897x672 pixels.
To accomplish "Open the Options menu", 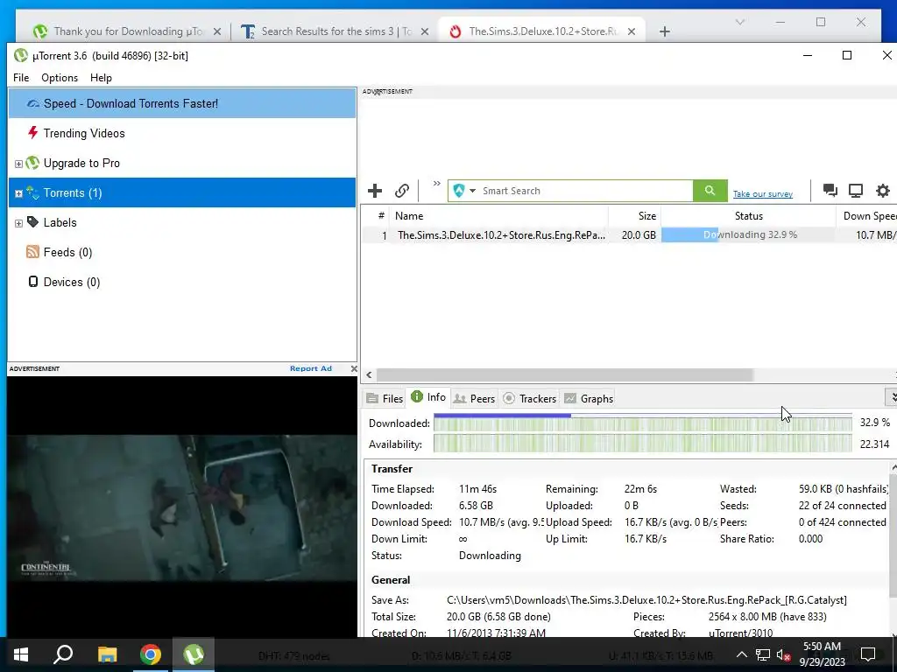I will 60,78.
